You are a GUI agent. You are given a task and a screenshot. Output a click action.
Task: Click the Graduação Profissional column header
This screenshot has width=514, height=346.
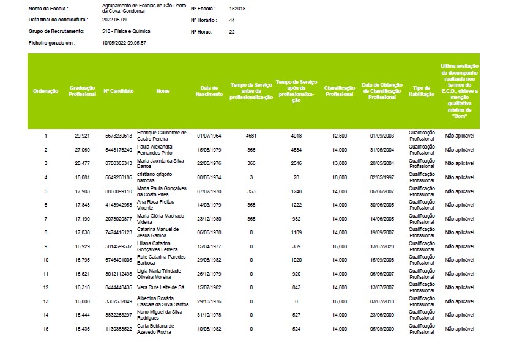pyautogui.click(x=82, y=91)
